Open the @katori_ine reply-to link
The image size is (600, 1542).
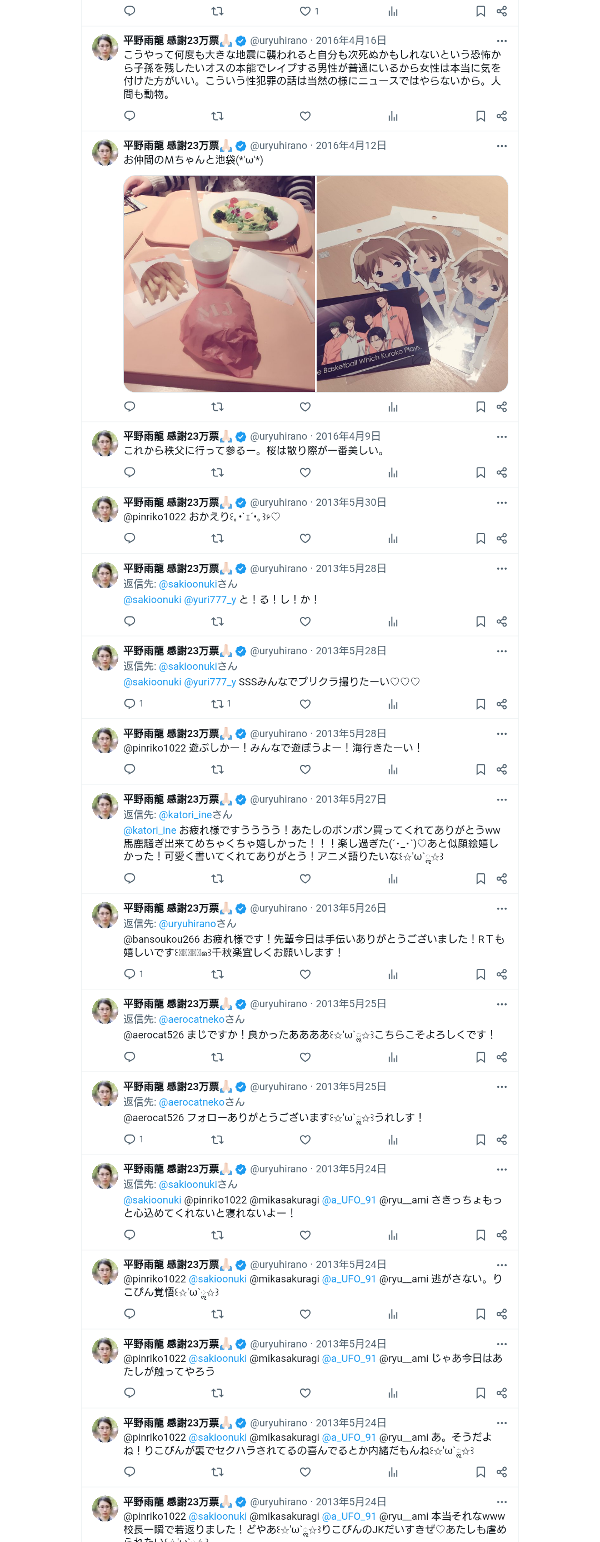click(186, 815)
